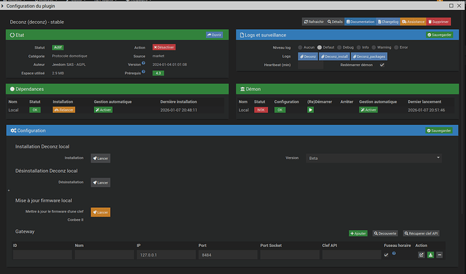Click the green download icon in Action column
Image resolution: width=466 pixels, height=274 pixels.
point(430,254)
